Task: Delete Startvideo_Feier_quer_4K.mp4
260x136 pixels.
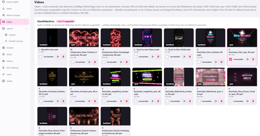Action: point(253,59)
